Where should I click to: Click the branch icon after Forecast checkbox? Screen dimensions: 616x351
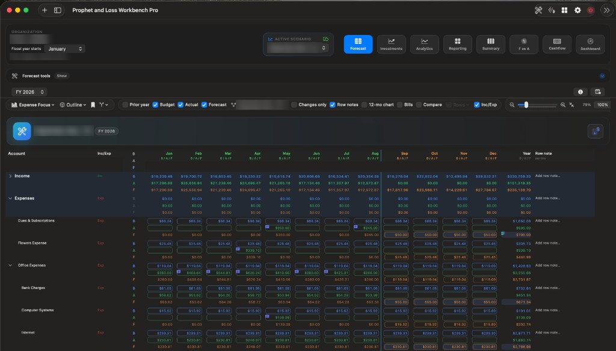click(x=233, y=105)
